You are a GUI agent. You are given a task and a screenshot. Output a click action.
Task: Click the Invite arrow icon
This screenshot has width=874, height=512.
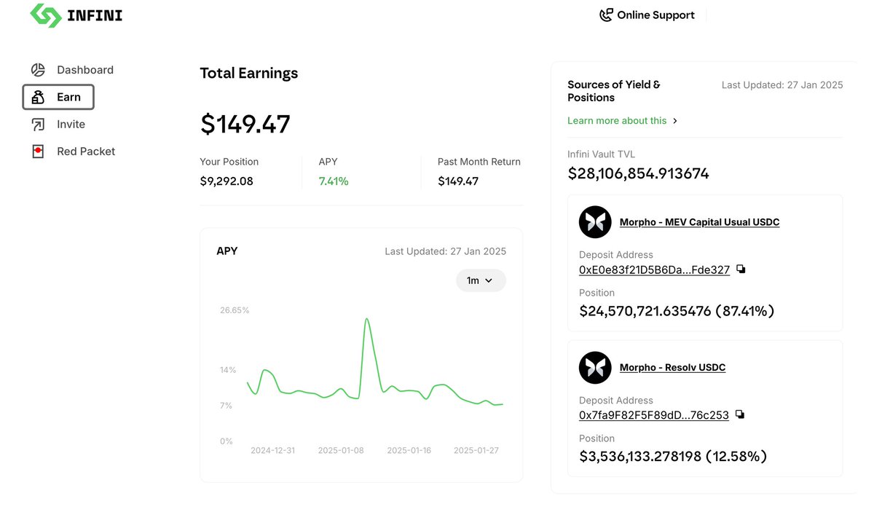(x=38, y=125)
